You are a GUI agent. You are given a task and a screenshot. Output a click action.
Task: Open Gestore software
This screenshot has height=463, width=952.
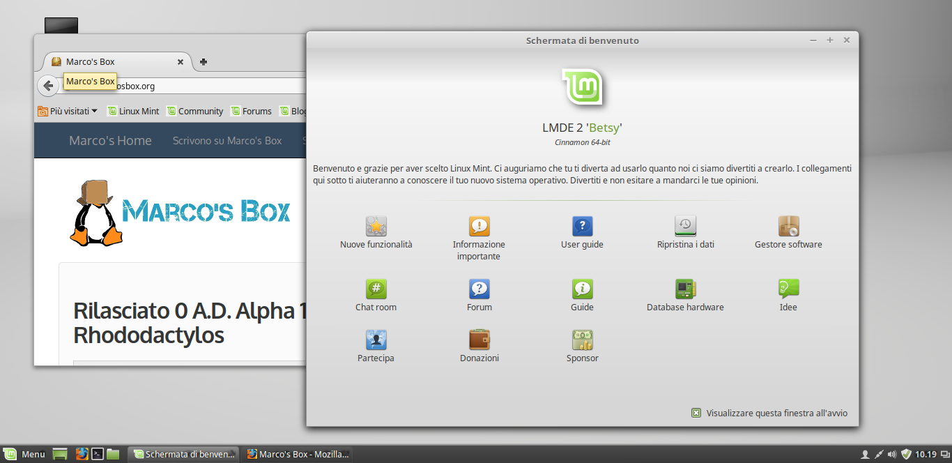[788, 233]
